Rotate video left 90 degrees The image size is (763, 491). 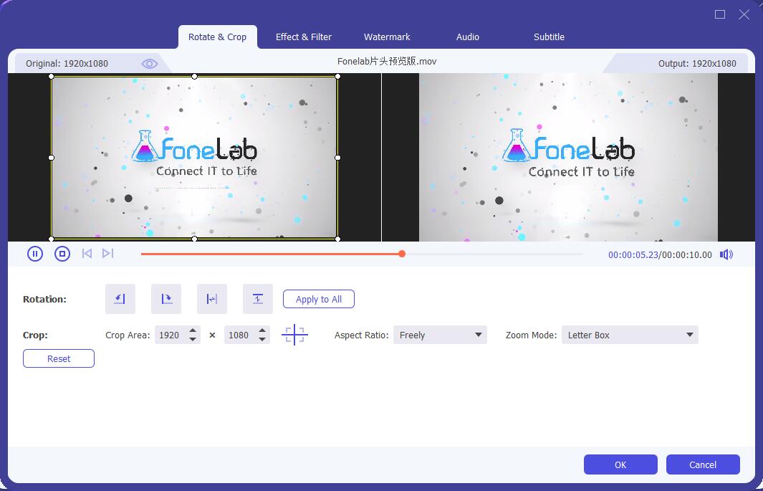[120, 299]
